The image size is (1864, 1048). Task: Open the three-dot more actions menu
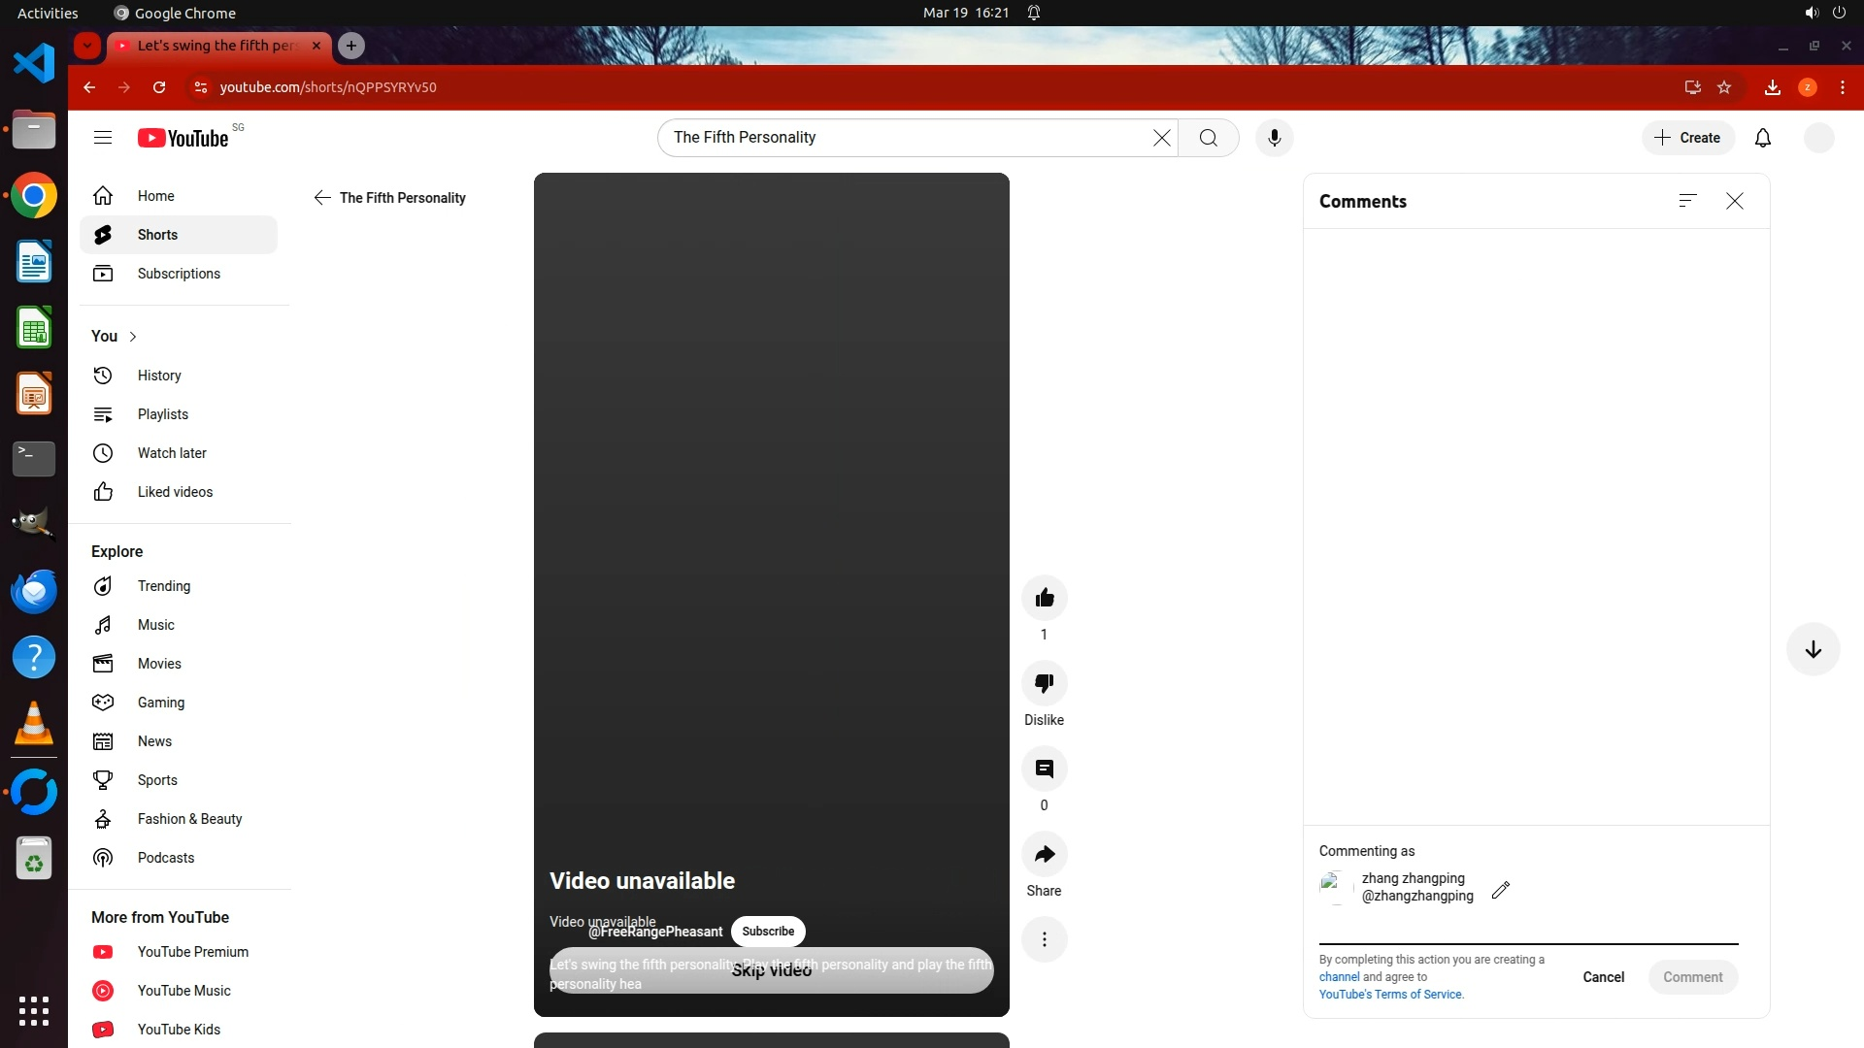click(1045, 939)
